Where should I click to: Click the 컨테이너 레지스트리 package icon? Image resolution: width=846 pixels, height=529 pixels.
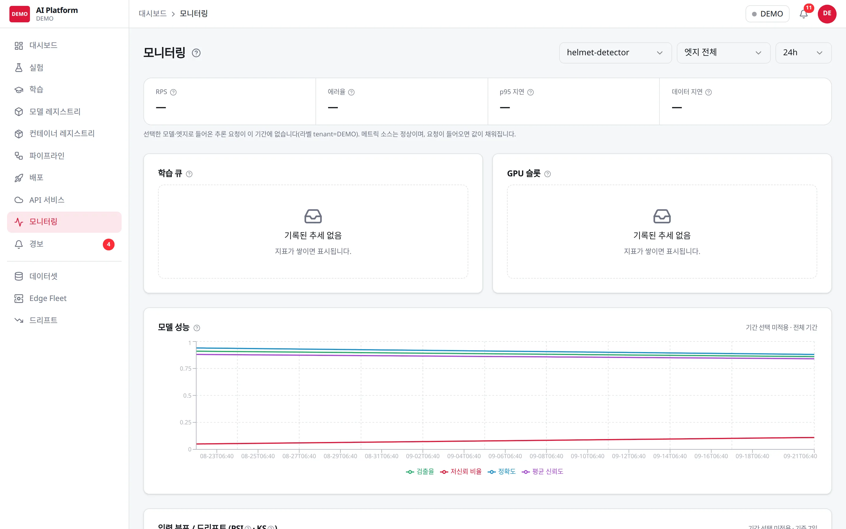(19, 134)
